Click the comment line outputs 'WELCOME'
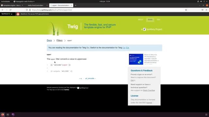 61,71
